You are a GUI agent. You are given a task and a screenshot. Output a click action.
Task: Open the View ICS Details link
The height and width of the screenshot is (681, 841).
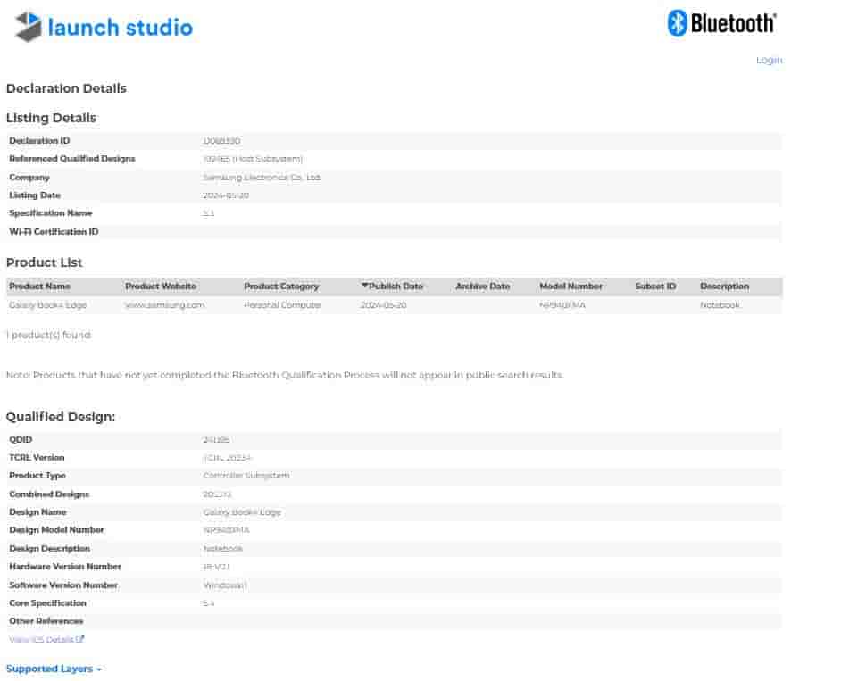(x=41, y=639)
